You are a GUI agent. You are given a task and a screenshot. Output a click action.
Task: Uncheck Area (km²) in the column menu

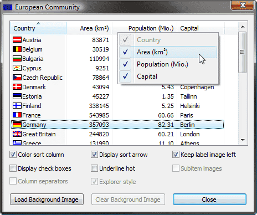coord(168,52)
